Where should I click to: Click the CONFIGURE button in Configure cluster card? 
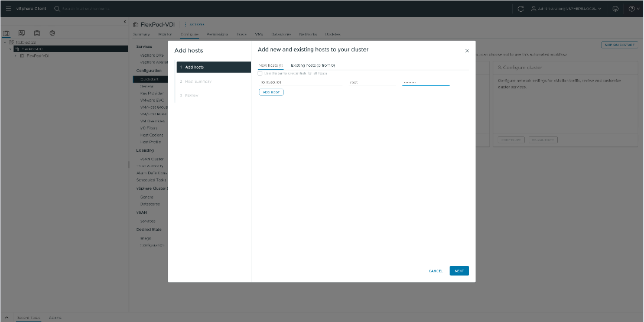511,140
